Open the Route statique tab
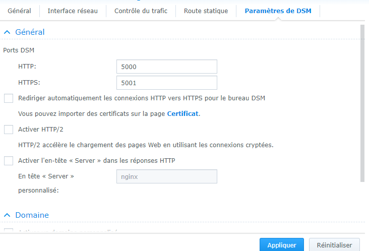This screenshot has width=369, height=251. point(206,11)
